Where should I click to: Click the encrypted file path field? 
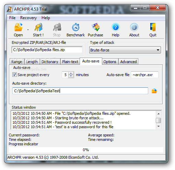(x=47, y=50)
